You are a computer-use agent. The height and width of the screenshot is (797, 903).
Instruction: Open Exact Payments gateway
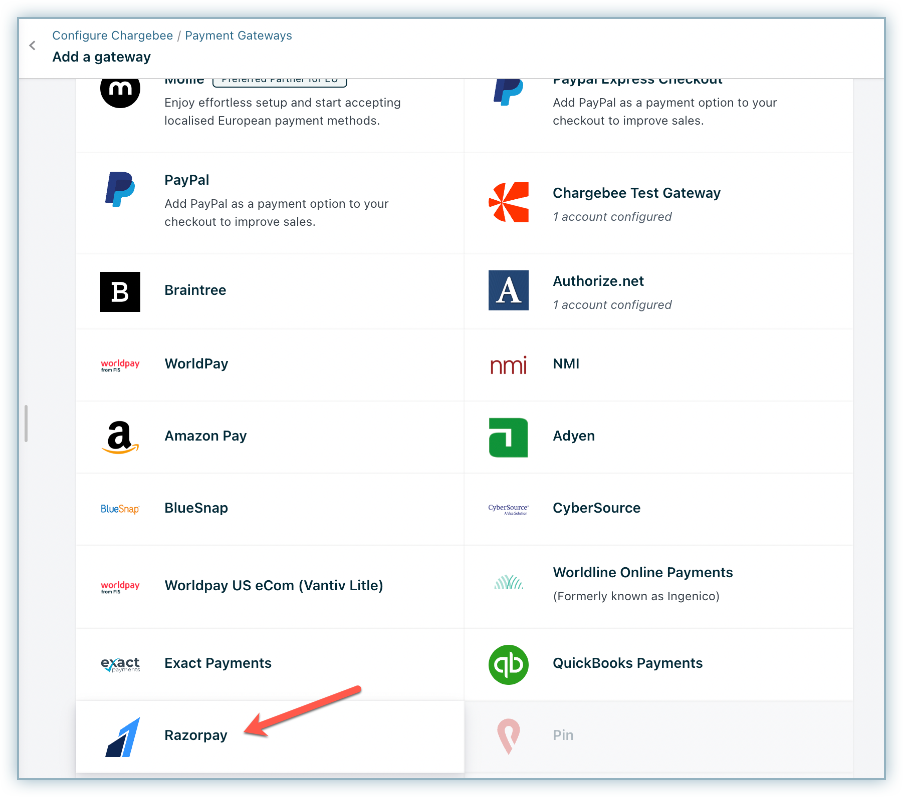coord(217,663)
